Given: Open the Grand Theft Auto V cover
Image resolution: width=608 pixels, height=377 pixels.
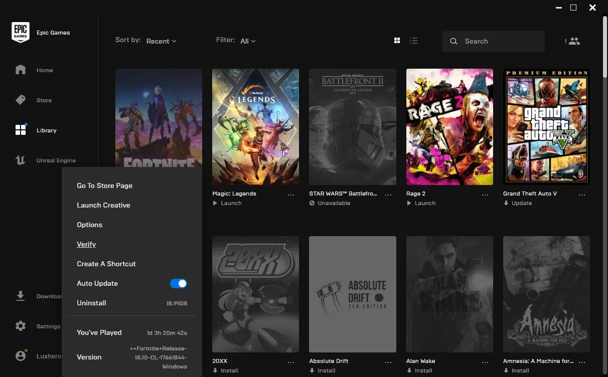Looking at the screenshot, I should (546, 127).
